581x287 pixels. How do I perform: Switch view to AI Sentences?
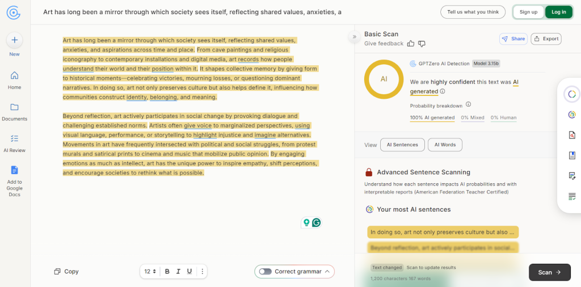click(402, 145)
